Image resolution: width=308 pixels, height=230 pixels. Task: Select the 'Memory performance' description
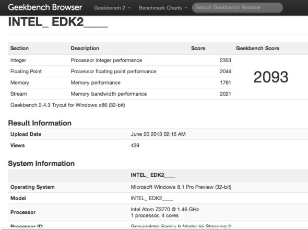pyautogui.click(x=96, y=83)
